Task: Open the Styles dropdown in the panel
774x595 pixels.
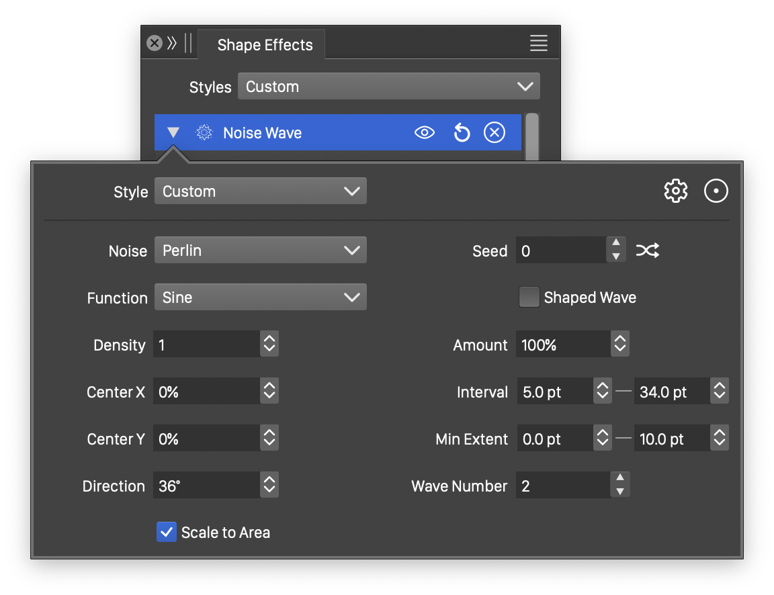Action: tap(388, 87)
